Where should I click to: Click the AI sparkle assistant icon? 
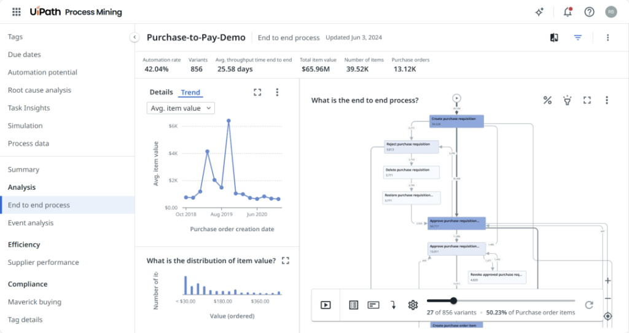tap(539, 12)
